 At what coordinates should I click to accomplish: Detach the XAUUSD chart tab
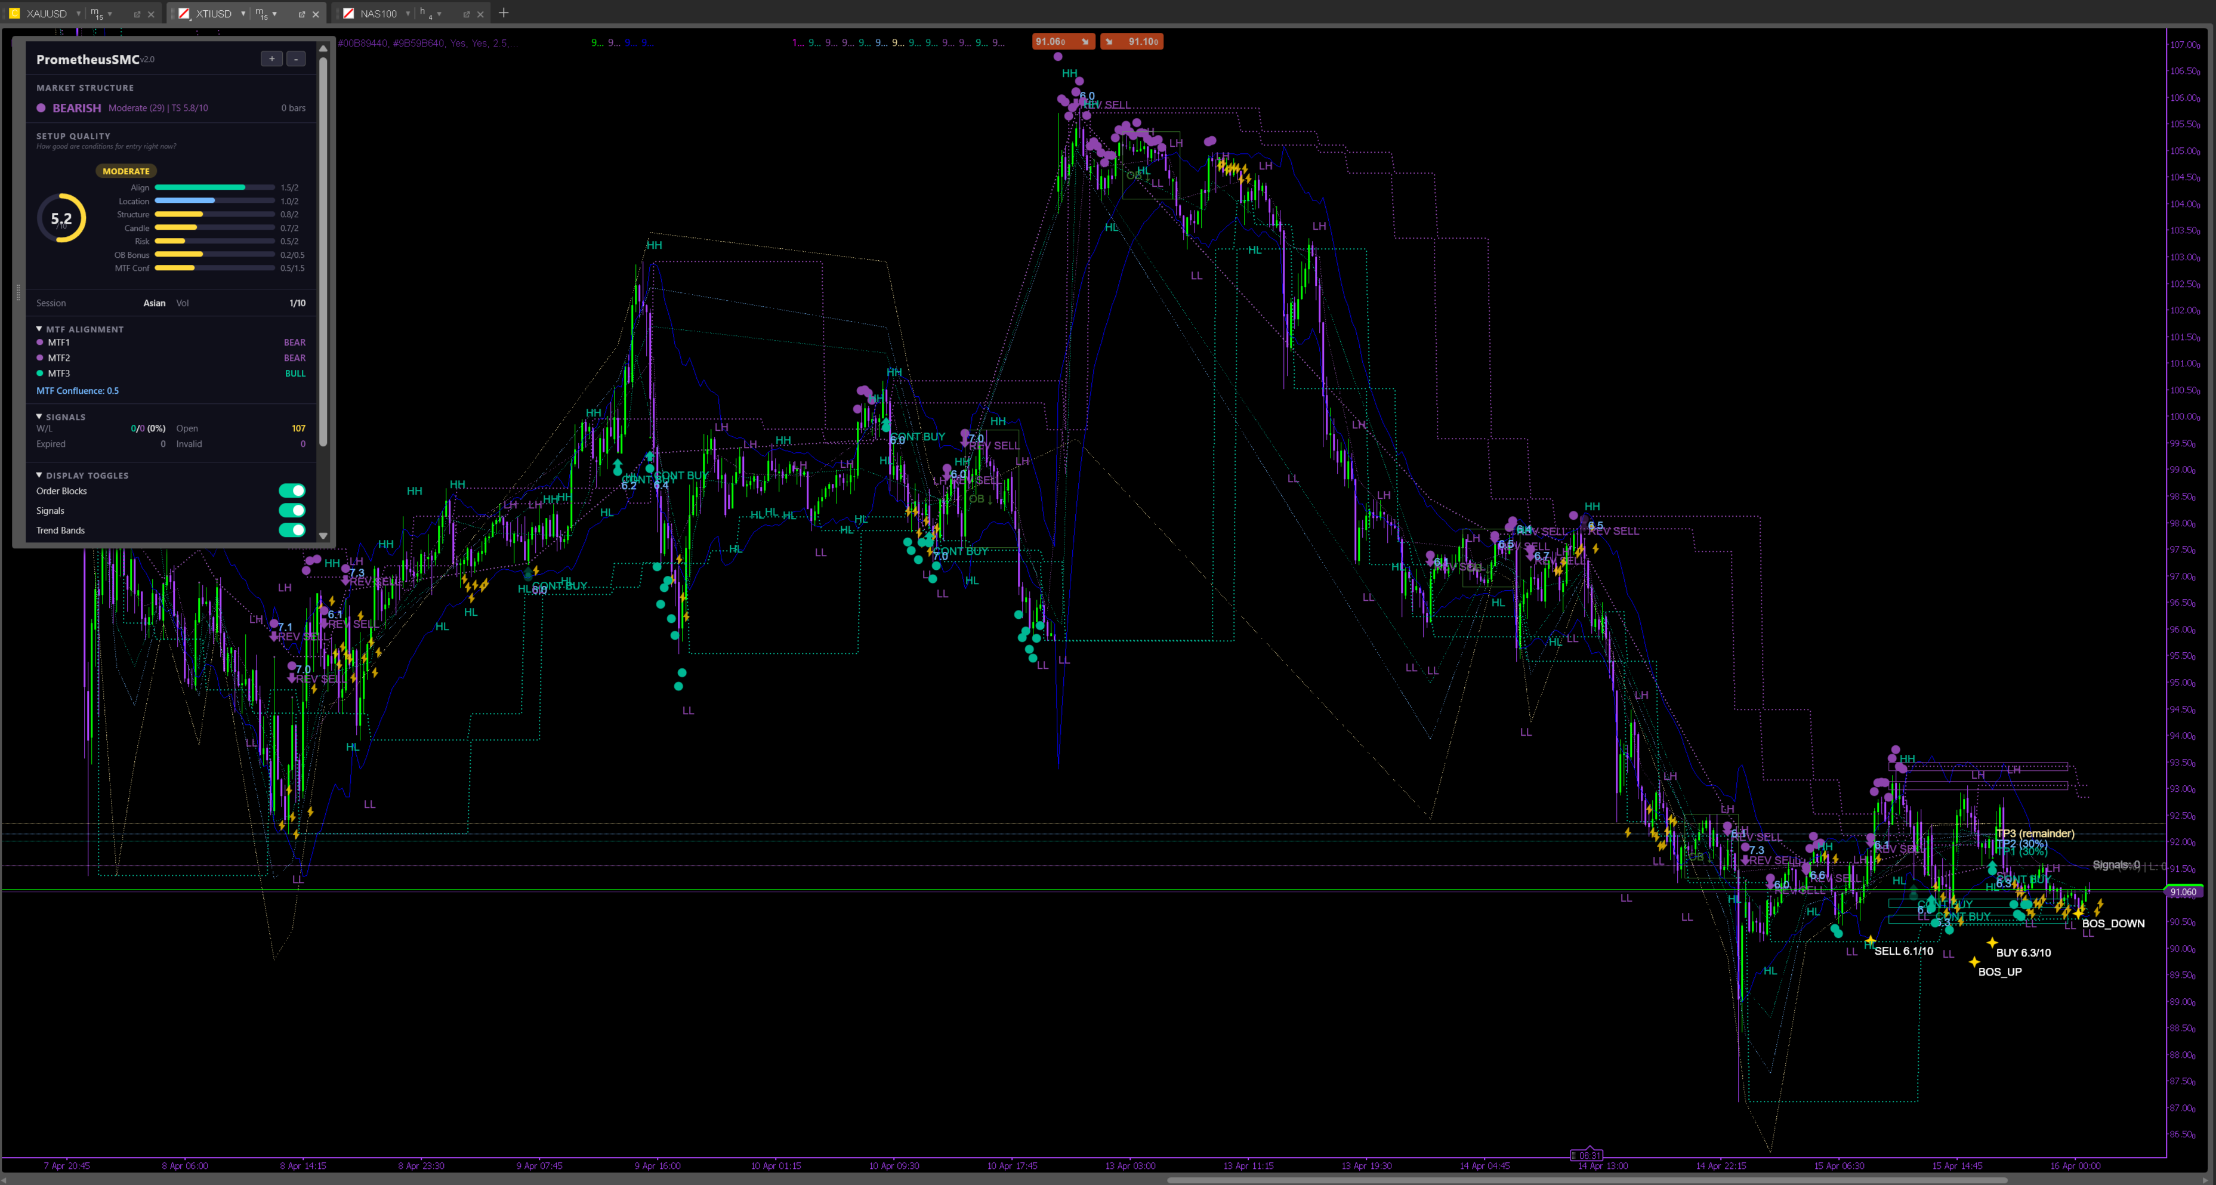click(x=137, y=14)
